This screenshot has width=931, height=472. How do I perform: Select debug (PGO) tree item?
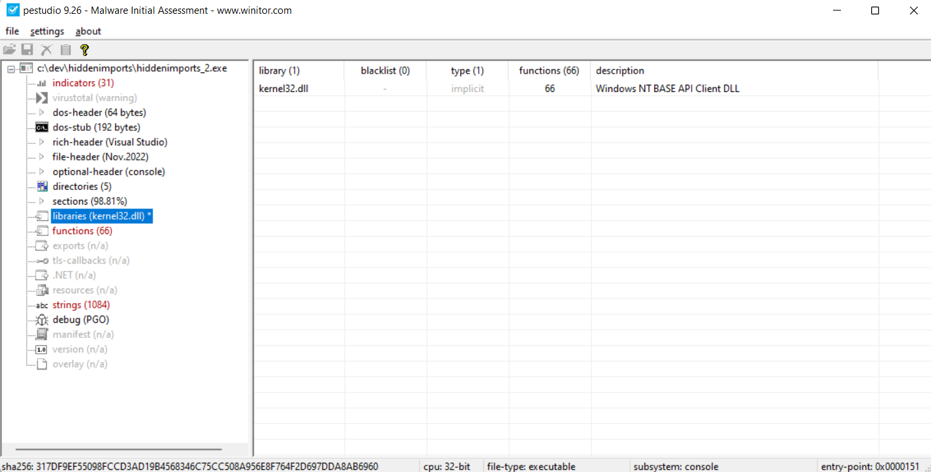coord(81,319)
